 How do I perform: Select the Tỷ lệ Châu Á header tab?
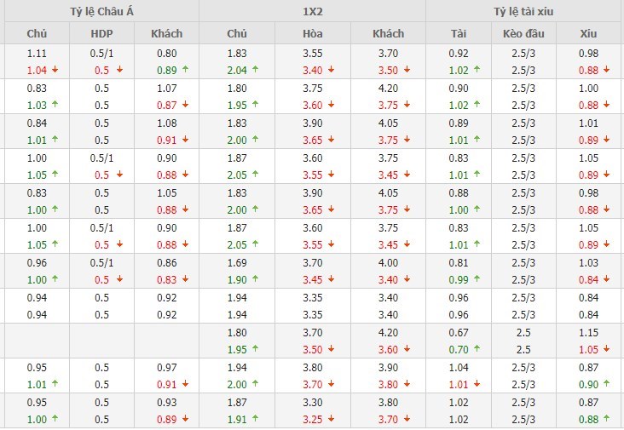99,11
